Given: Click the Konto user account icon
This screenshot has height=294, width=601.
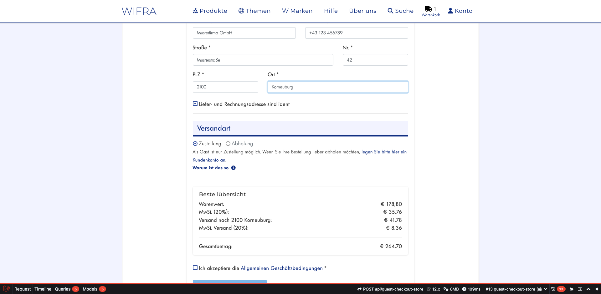Looking at the screenshot, I should (x=450, y=11).
